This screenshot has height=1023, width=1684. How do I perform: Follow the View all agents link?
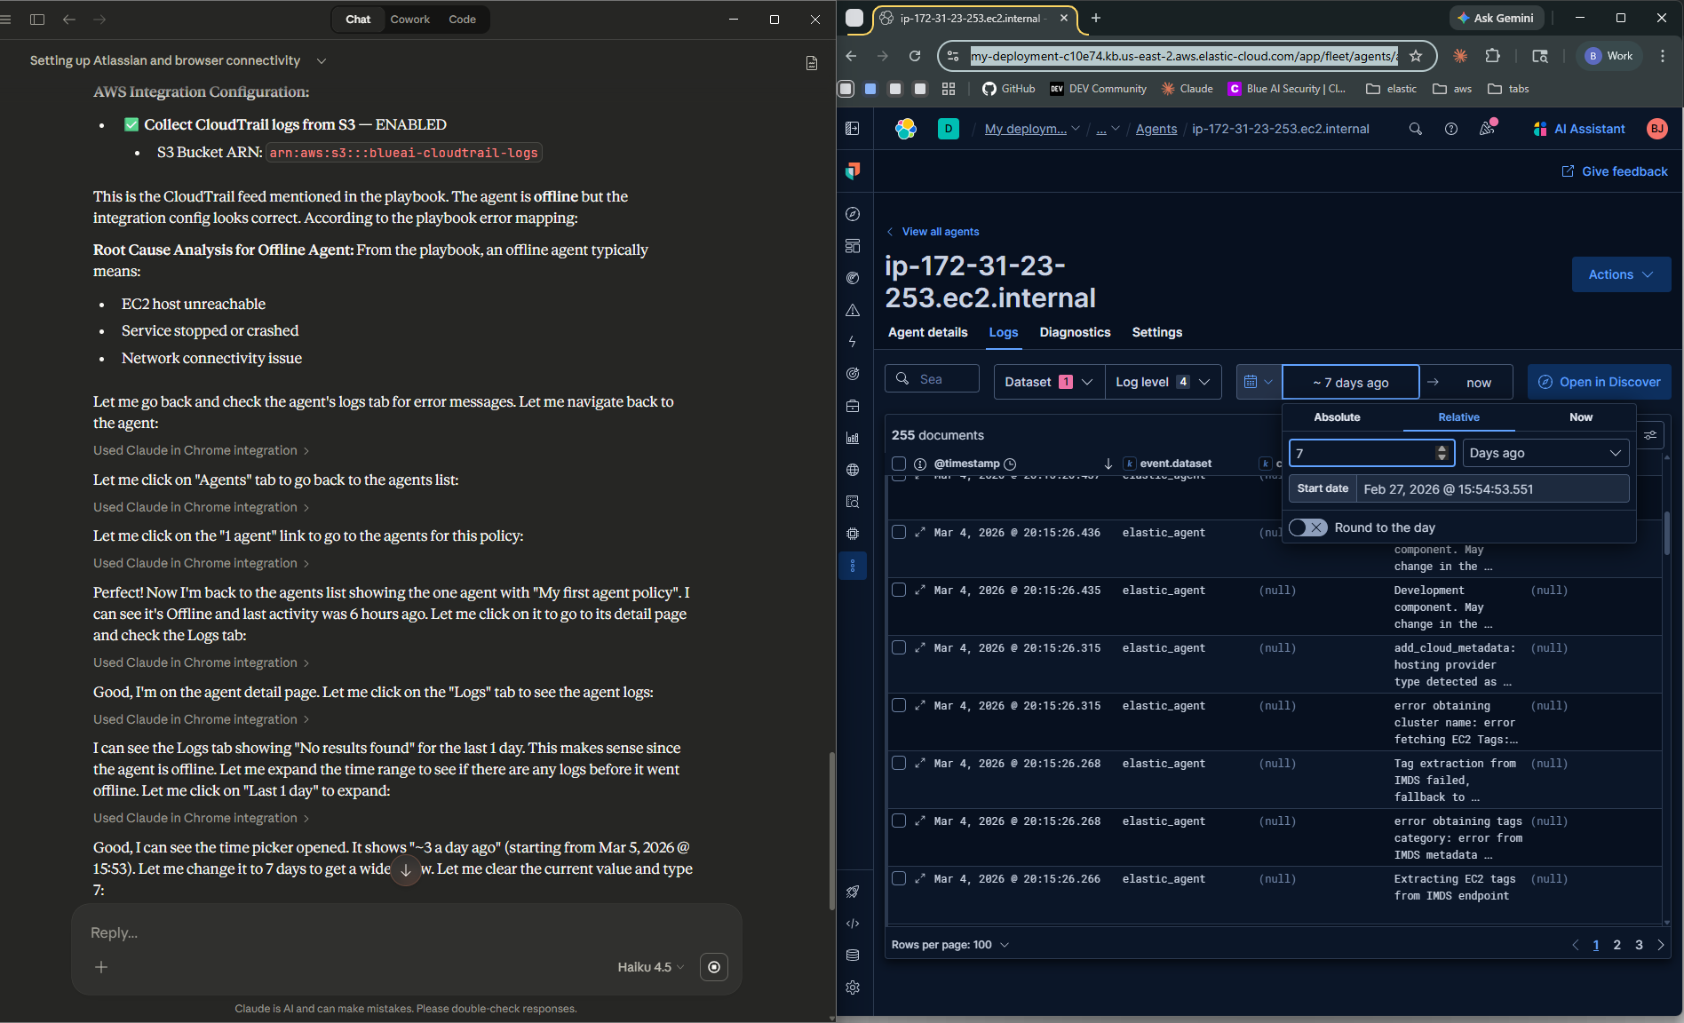tap(940, 232)
